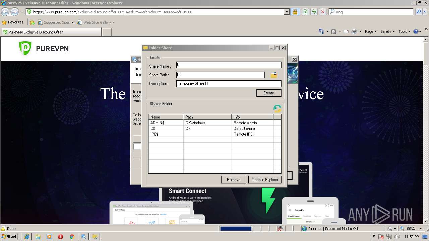Screen dimensions: 429x241
Task: Show hidden tray icons arrow
Action: [x=374, y=237]
